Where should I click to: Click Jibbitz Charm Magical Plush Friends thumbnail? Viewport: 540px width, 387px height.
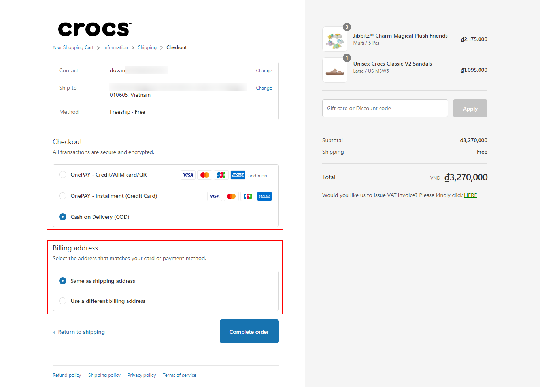(x=335, y=39)
